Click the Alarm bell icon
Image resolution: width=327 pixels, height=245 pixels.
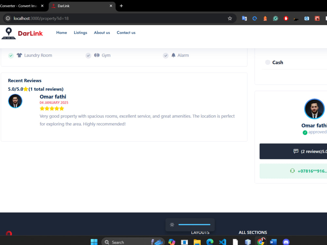[173, 55]
